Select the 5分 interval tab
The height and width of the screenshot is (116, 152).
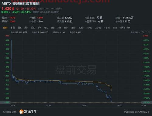pos(66,28)
